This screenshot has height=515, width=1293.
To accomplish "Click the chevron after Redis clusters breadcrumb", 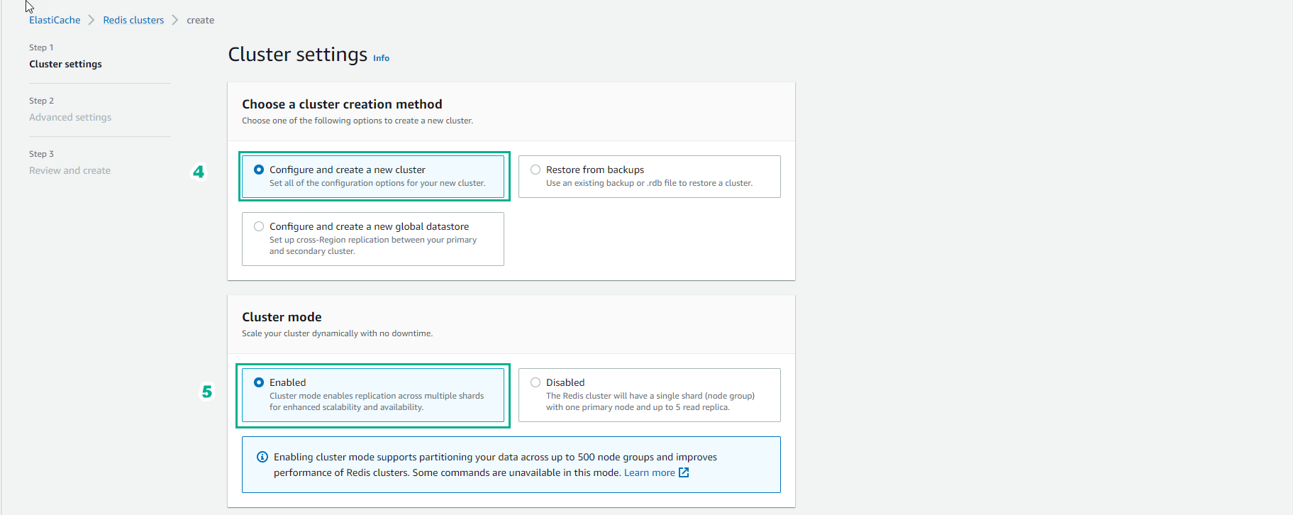I will [x=175, y=20].
